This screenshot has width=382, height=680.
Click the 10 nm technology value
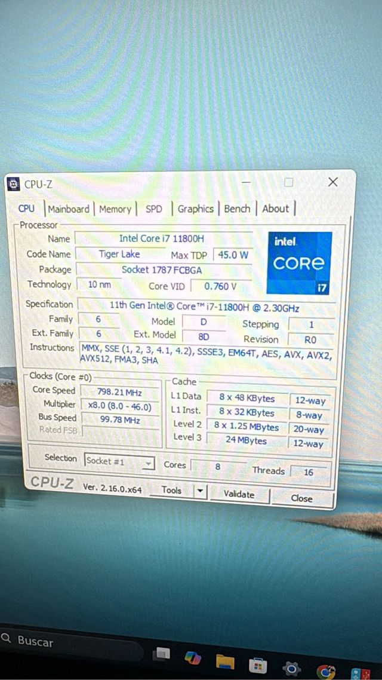100,285
